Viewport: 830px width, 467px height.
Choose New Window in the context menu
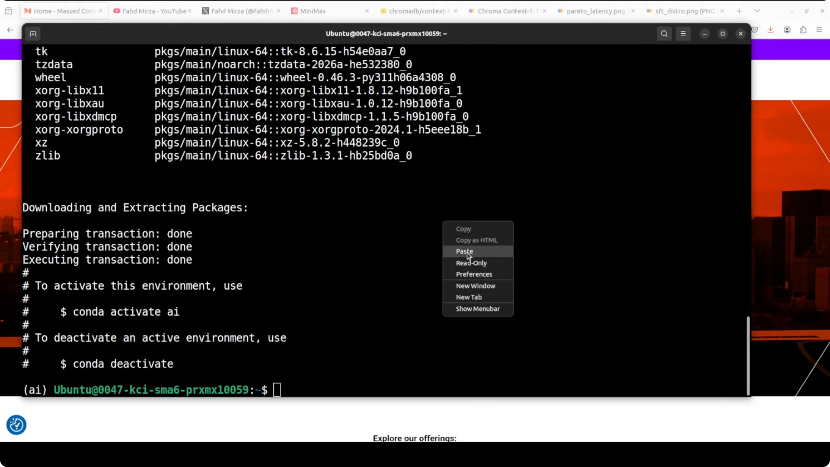click(478, 286)
